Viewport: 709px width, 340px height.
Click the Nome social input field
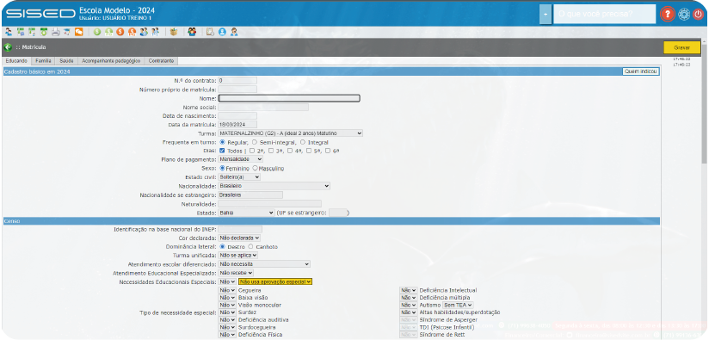[263, 107]
